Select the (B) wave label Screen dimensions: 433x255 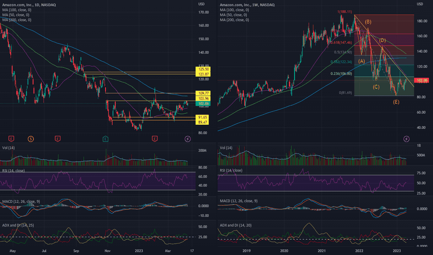tap(368, 22)
